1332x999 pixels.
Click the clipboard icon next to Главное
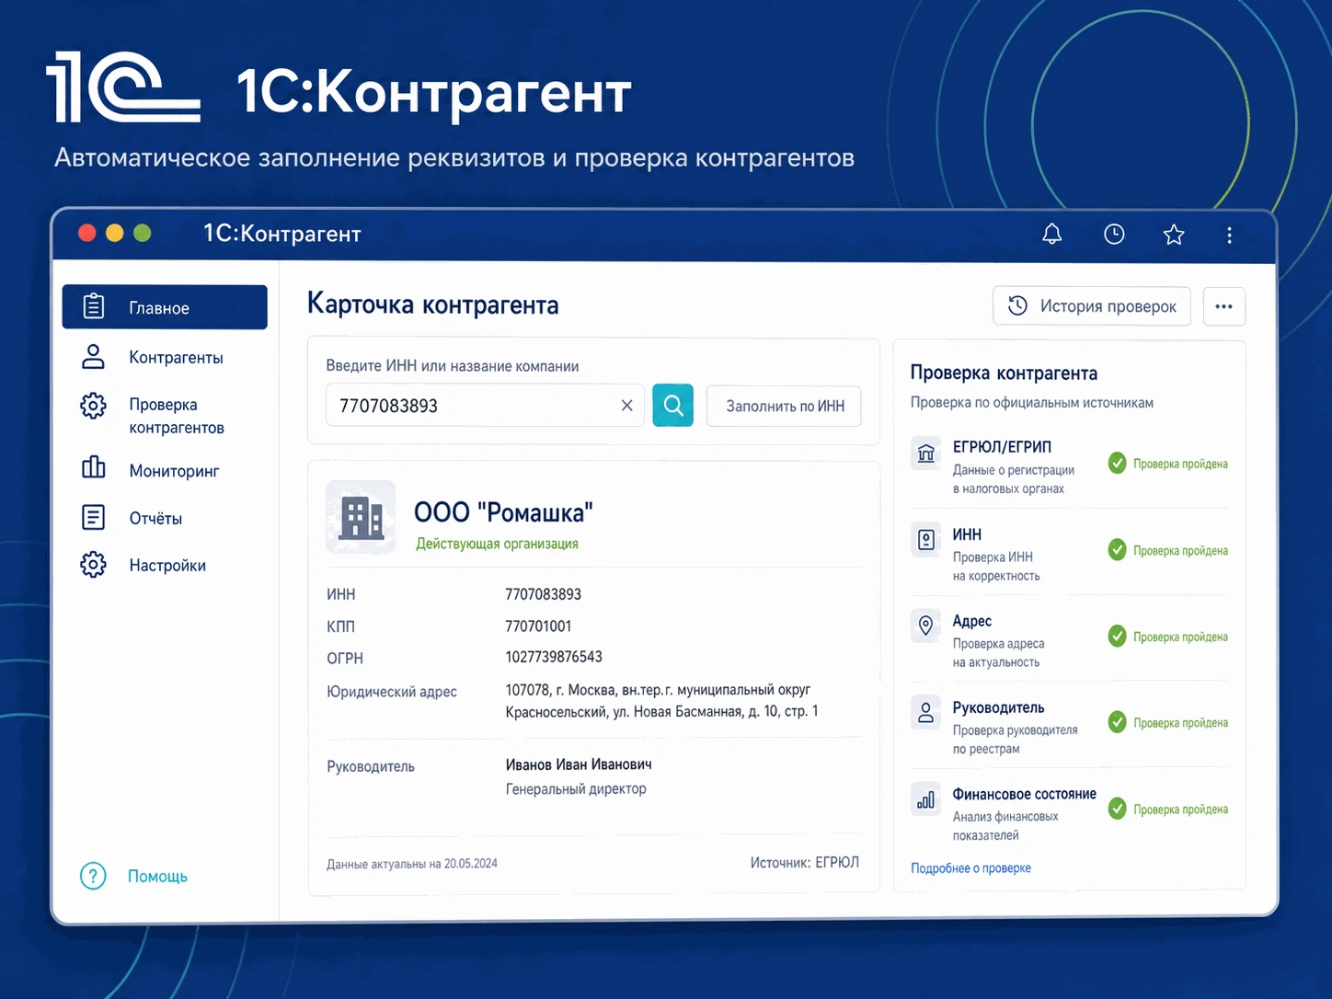(x=94, y=306)
